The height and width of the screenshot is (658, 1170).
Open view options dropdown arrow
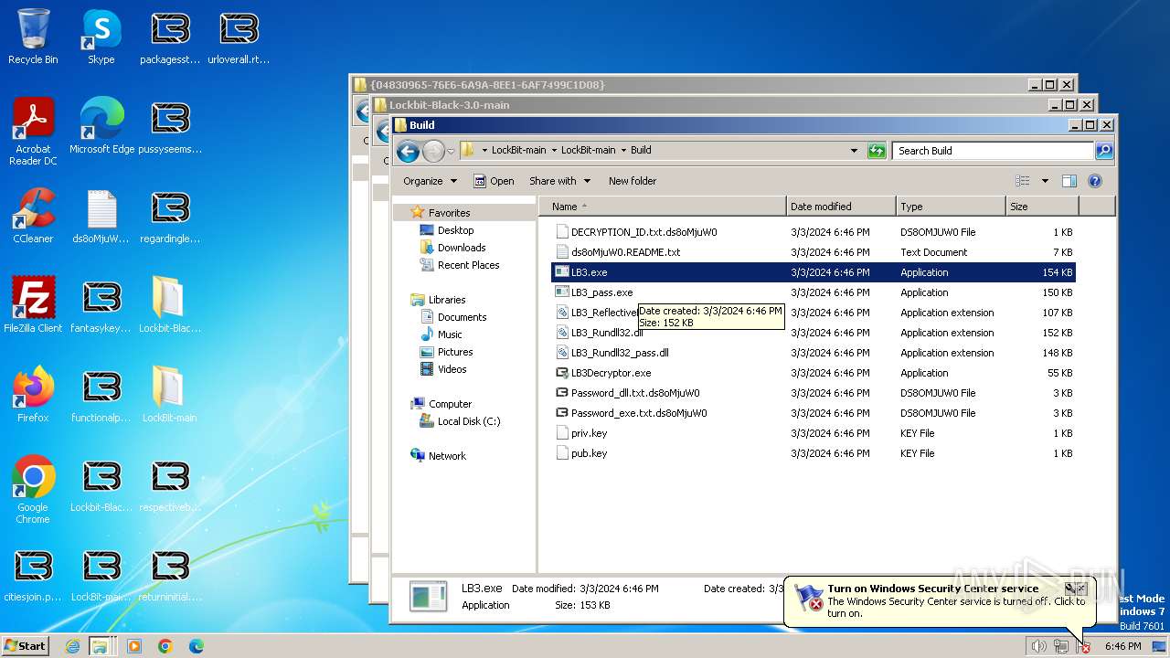1045,181
